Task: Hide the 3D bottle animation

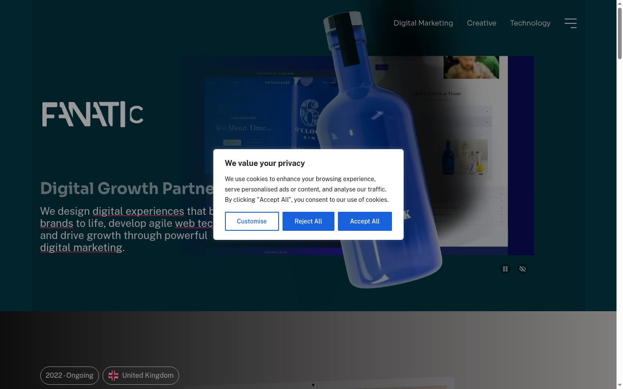Action: point(523,269)
